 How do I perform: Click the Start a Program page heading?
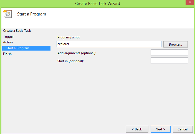(x=32, y=14)
